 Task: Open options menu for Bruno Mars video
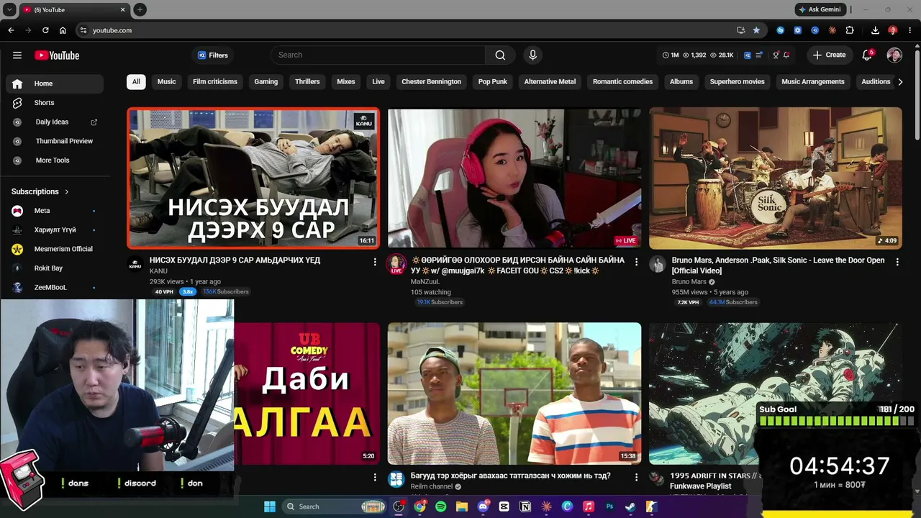[x=897, y=262]
